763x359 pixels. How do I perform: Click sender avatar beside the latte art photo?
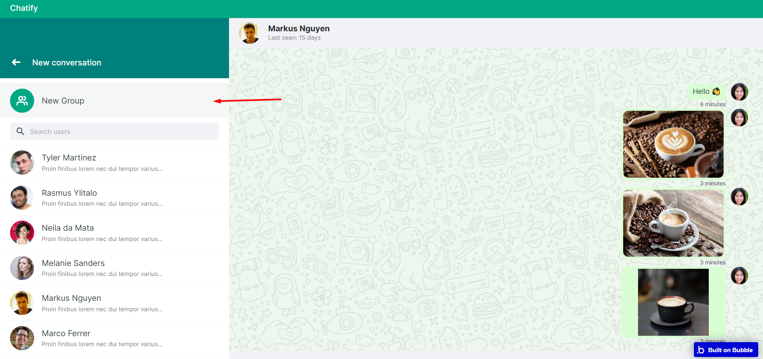(x=739, y=118)
